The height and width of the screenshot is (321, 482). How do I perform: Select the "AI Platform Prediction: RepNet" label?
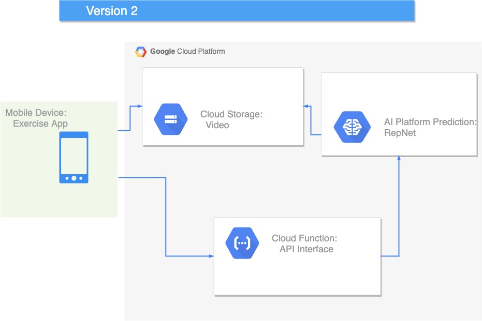(430, 127)
